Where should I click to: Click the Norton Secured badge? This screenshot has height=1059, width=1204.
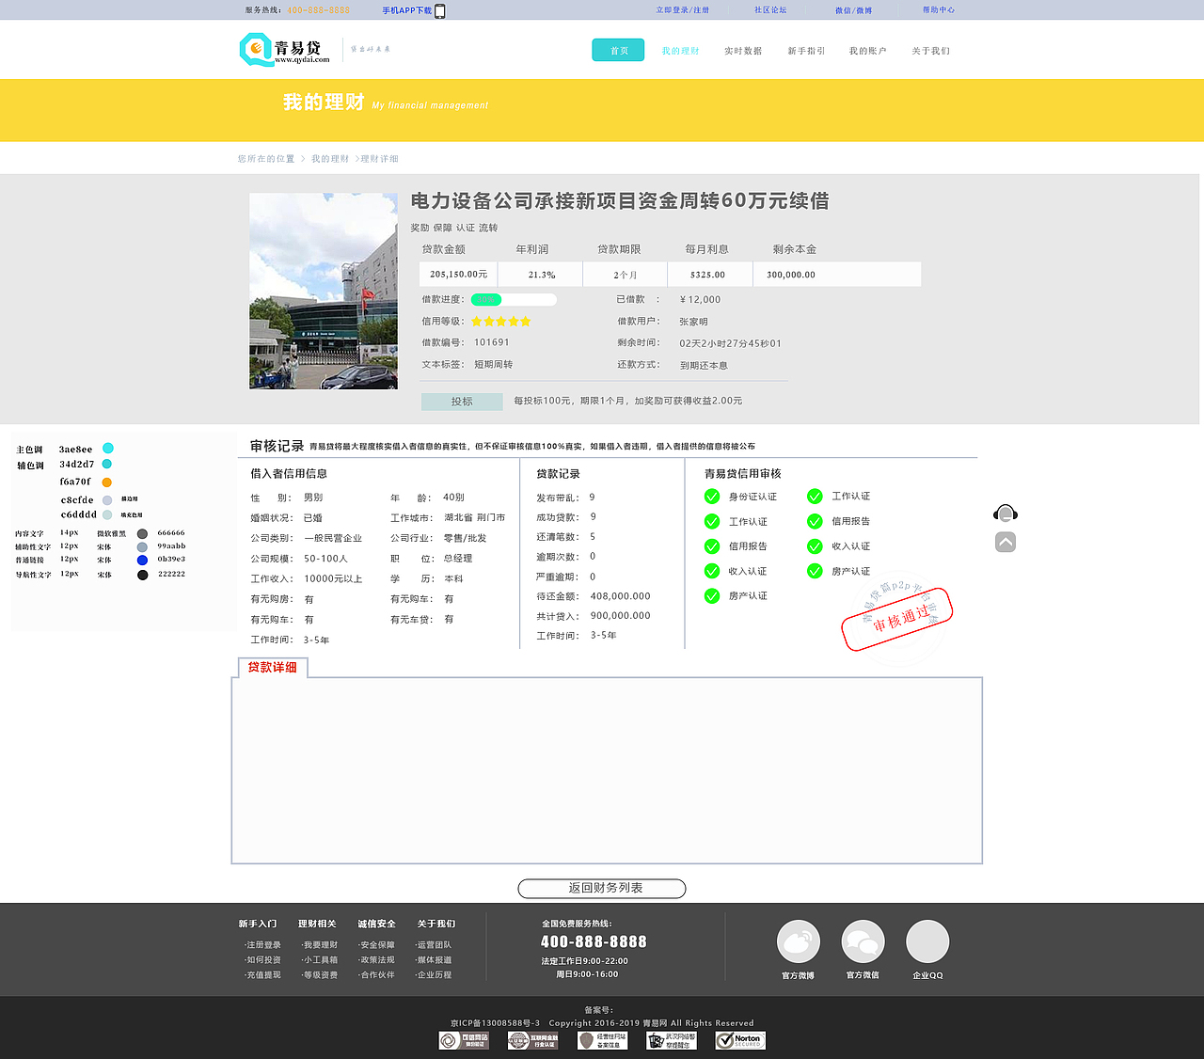click(x=740, y=1040)
